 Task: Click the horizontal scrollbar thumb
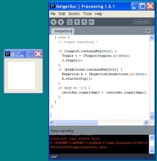coord(76,122)
